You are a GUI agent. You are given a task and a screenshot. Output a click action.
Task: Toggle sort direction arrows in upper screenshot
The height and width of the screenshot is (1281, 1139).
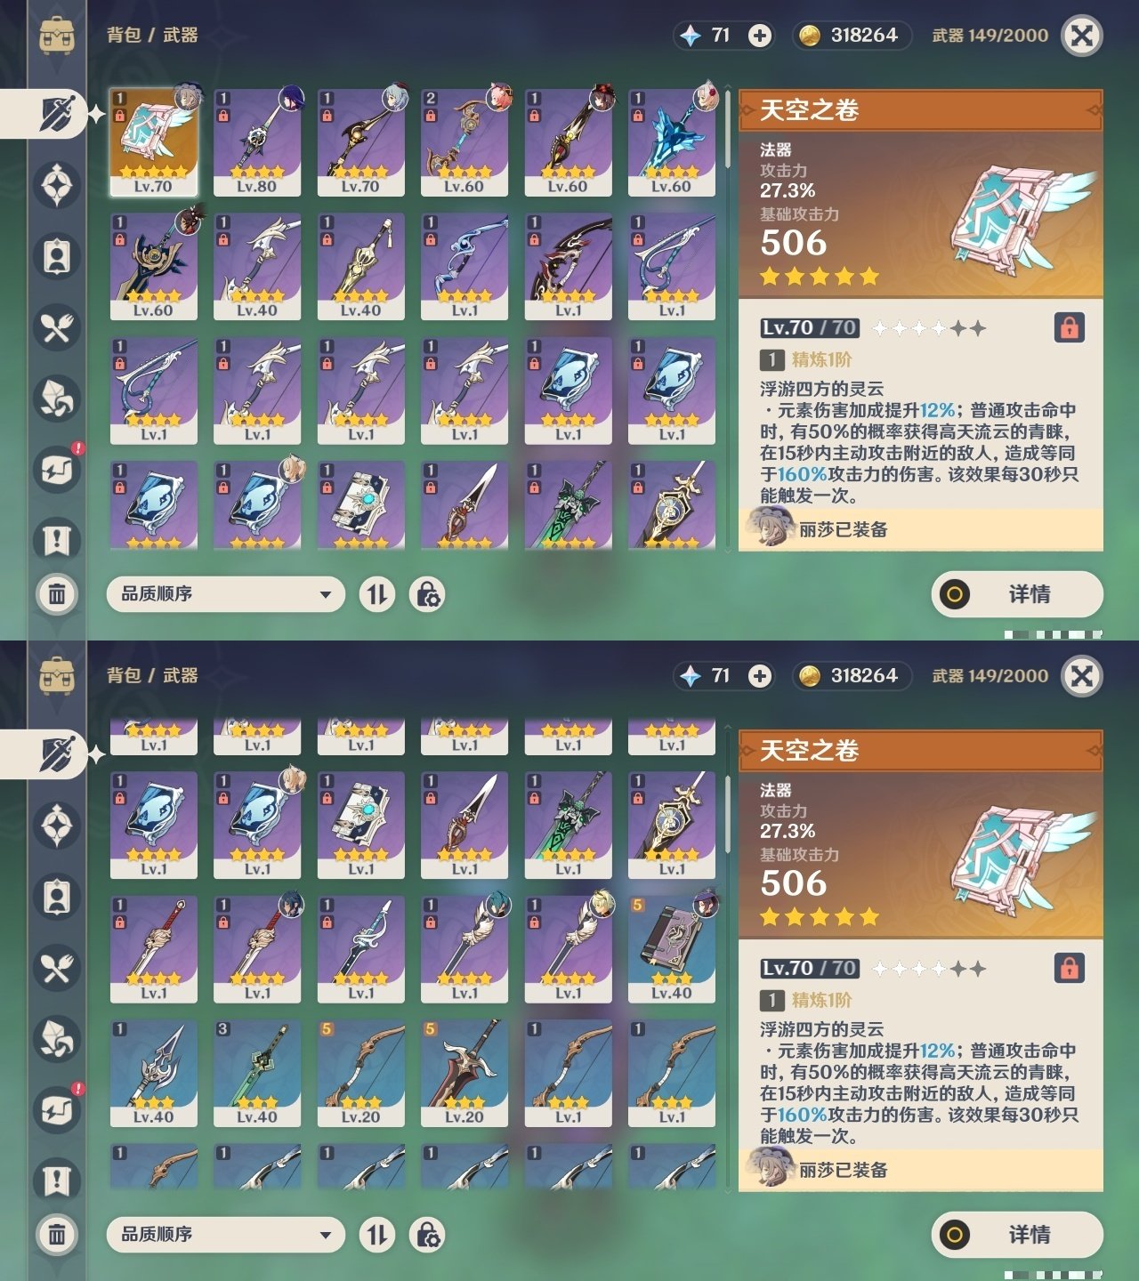click(x=377, y=594)
